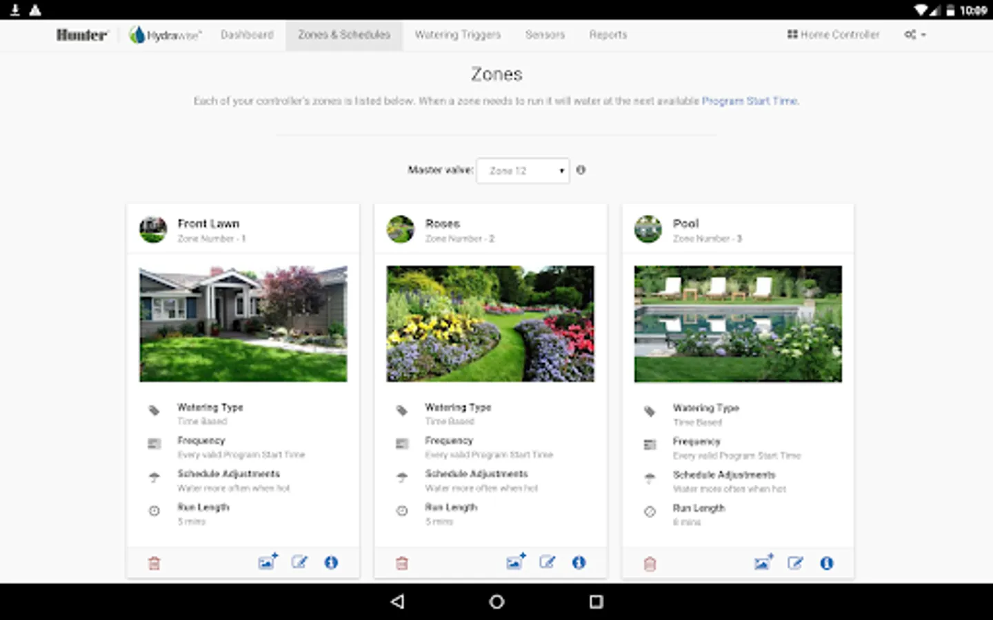Edit the Roses zone
The image size is (993, 620).
tap(547, 562)
